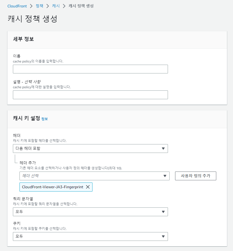Expand the 헤더 선택 combo box
This screenshot has width=233, height=251.
click(x=93, y=176)
